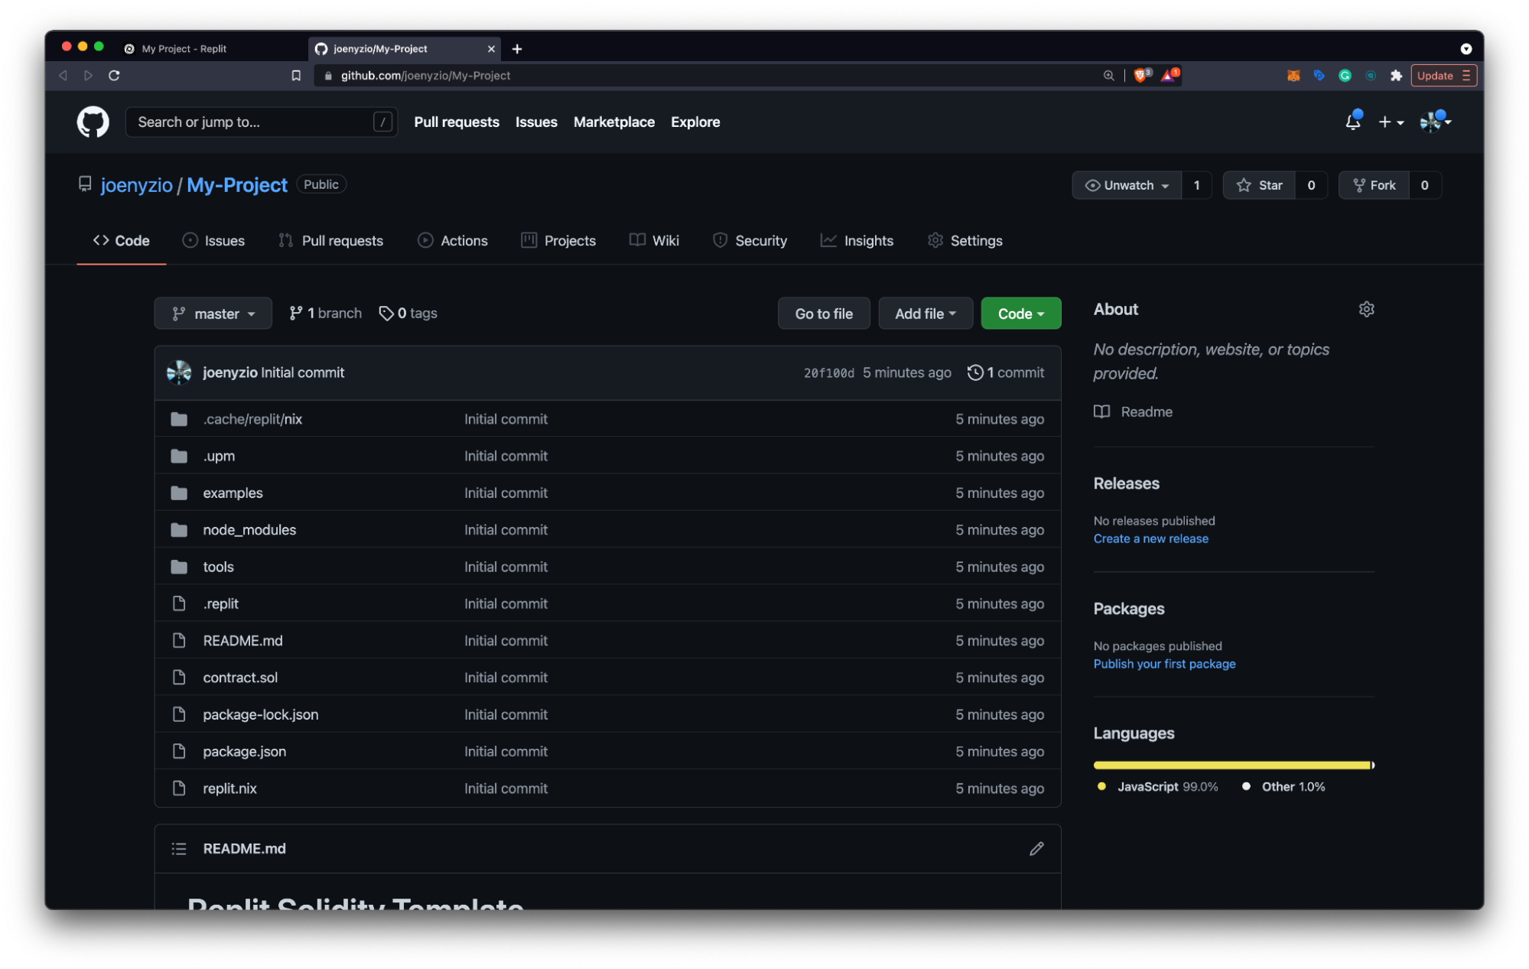Viewport: 1529px width, 969px height.
Task: Click the Settings gear icon in About
Action: tap(1366, 308)
